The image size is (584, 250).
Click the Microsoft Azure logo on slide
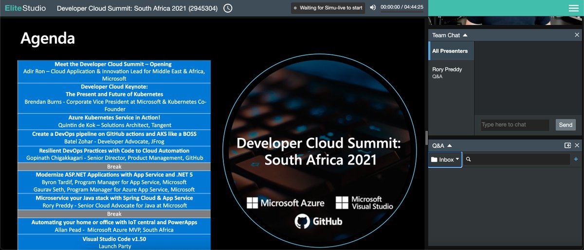[x=286, y=203]
